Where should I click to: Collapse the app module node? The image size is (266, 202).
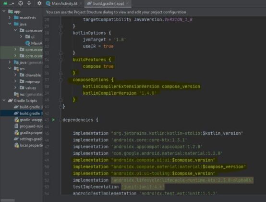pyautogui.click(x=4, y=12)
